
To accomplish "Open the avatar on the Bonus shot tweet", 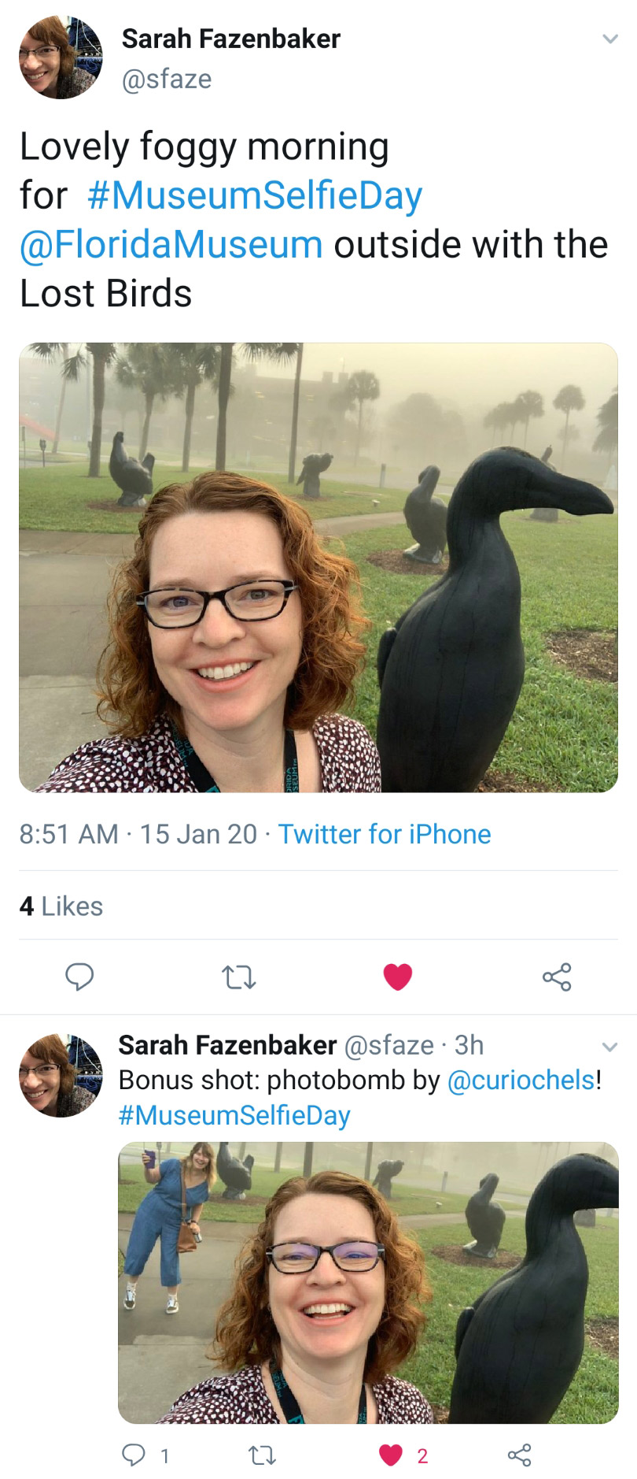I will (61, 1075).
